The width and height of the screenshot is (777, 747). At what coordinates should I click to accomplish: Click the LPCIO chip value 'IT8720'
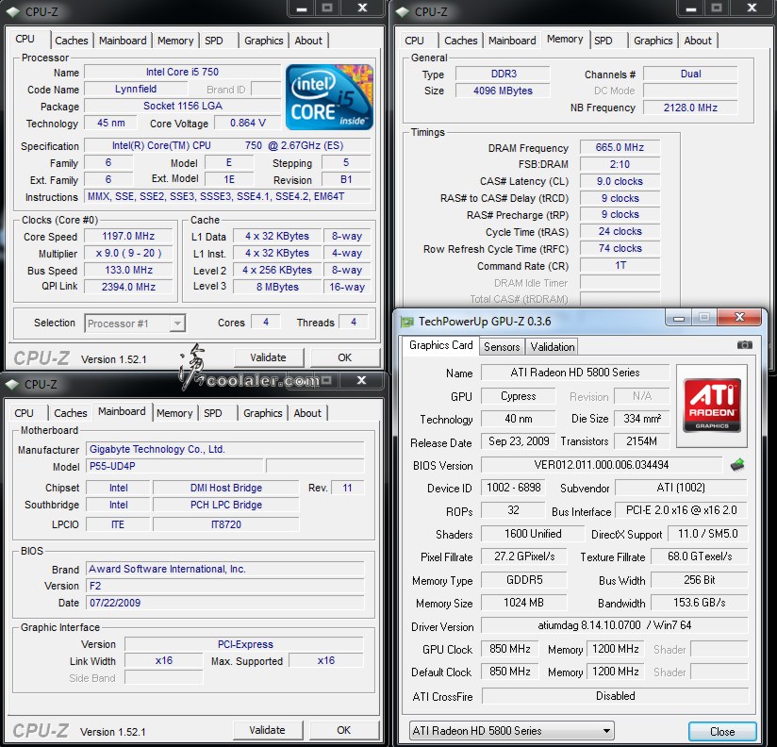(226, 524)
